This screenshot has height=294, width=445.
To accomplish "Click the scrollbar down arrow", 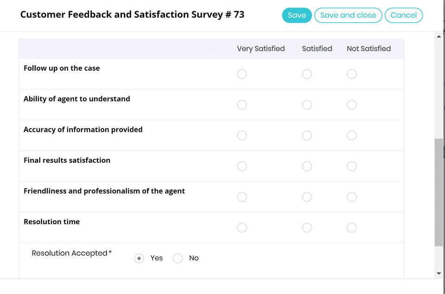I will (x=439, y=274).
